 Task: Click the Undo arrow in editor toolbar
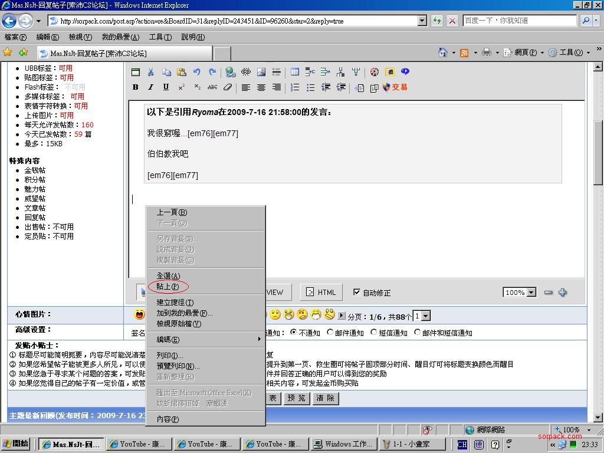[196, 72]
